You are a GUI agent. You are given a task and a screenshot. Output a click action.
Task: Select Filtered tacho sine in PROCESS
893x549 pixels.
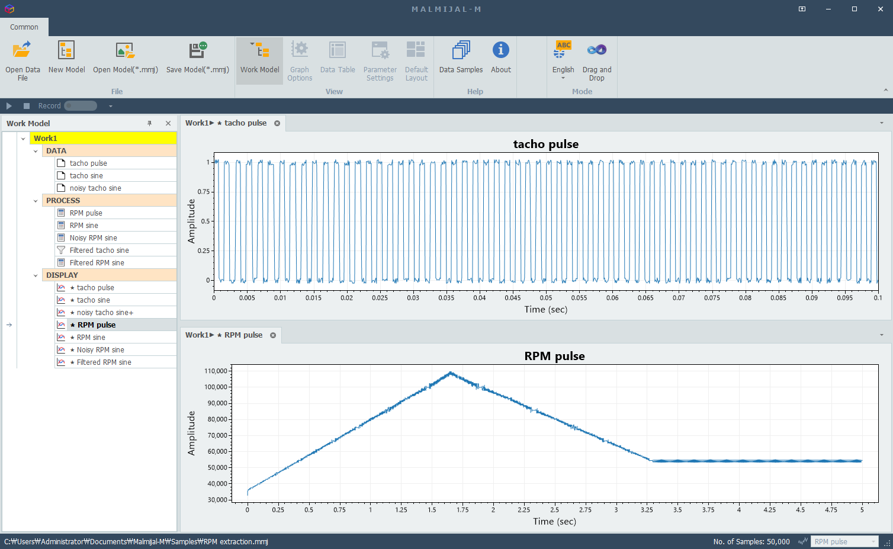[x=99, y=251]
